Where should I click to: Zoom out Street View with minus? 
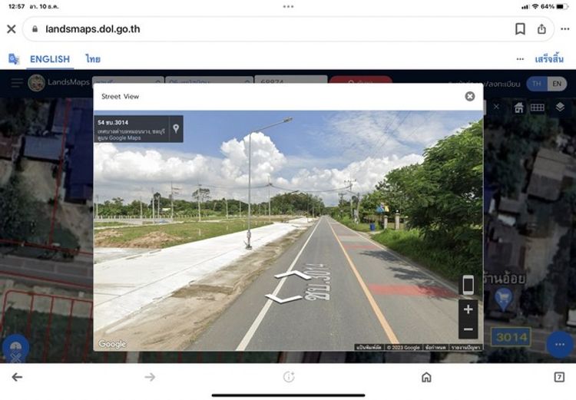click(468, 329)
